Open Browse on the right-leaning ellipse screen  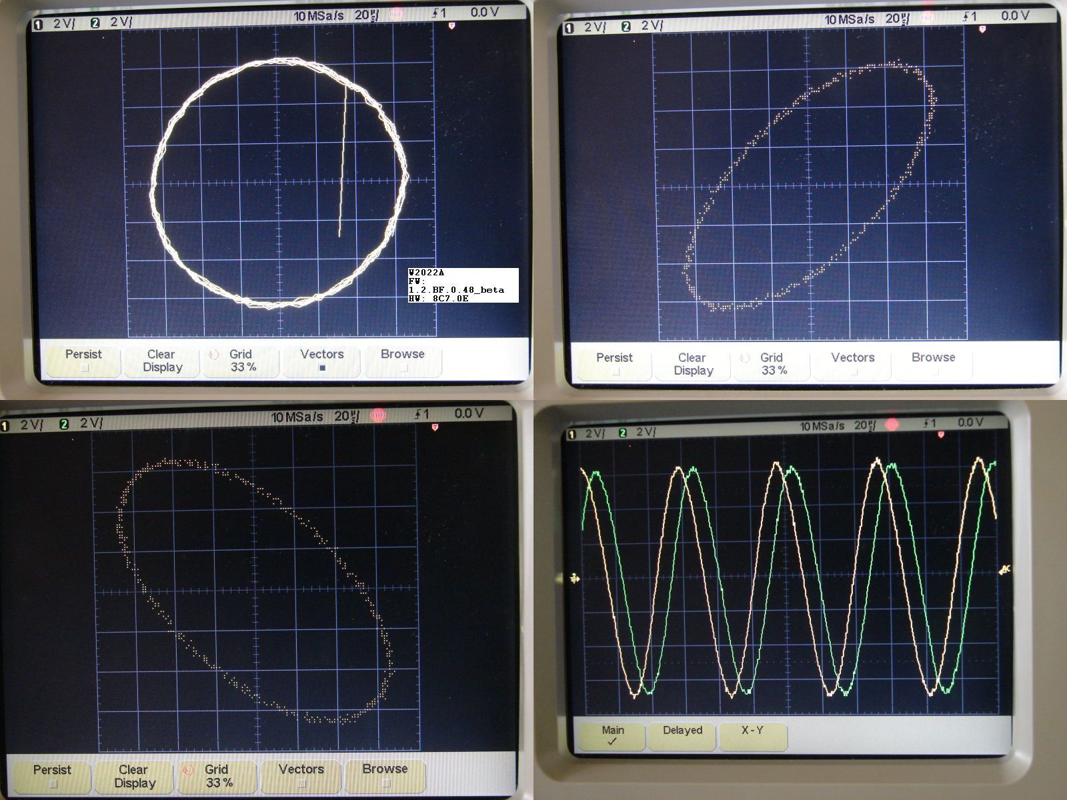(x=933, y=364)
